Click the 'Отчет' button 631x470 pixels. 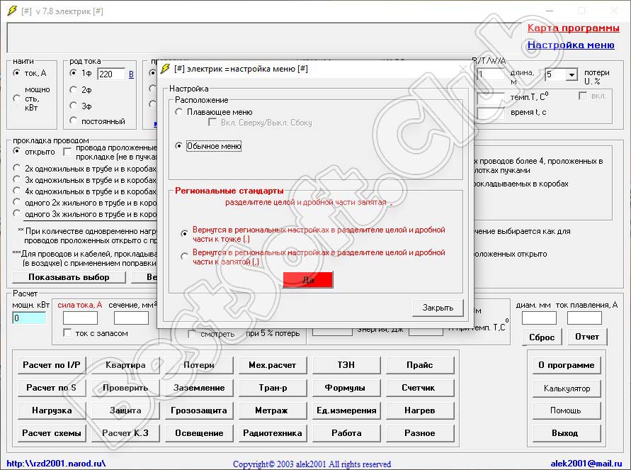click(x=586, y=337)
